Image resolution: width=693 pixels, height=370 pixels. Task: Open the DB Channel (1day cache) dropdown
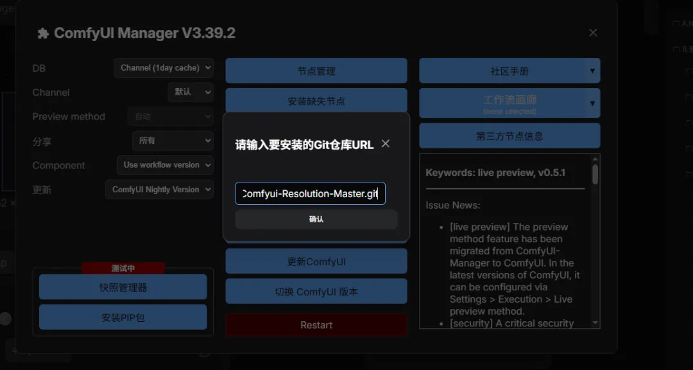coord(164,68)
